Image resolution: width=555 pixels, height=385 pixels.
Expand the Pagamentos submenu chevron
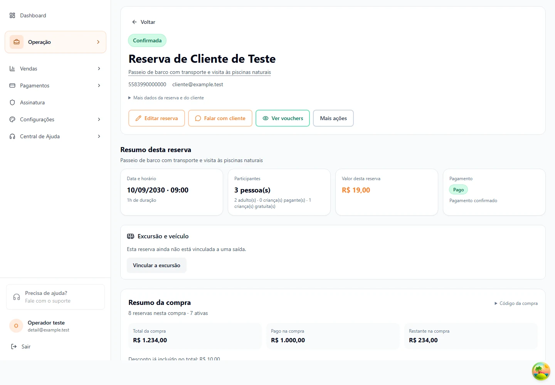click(99, 85)
